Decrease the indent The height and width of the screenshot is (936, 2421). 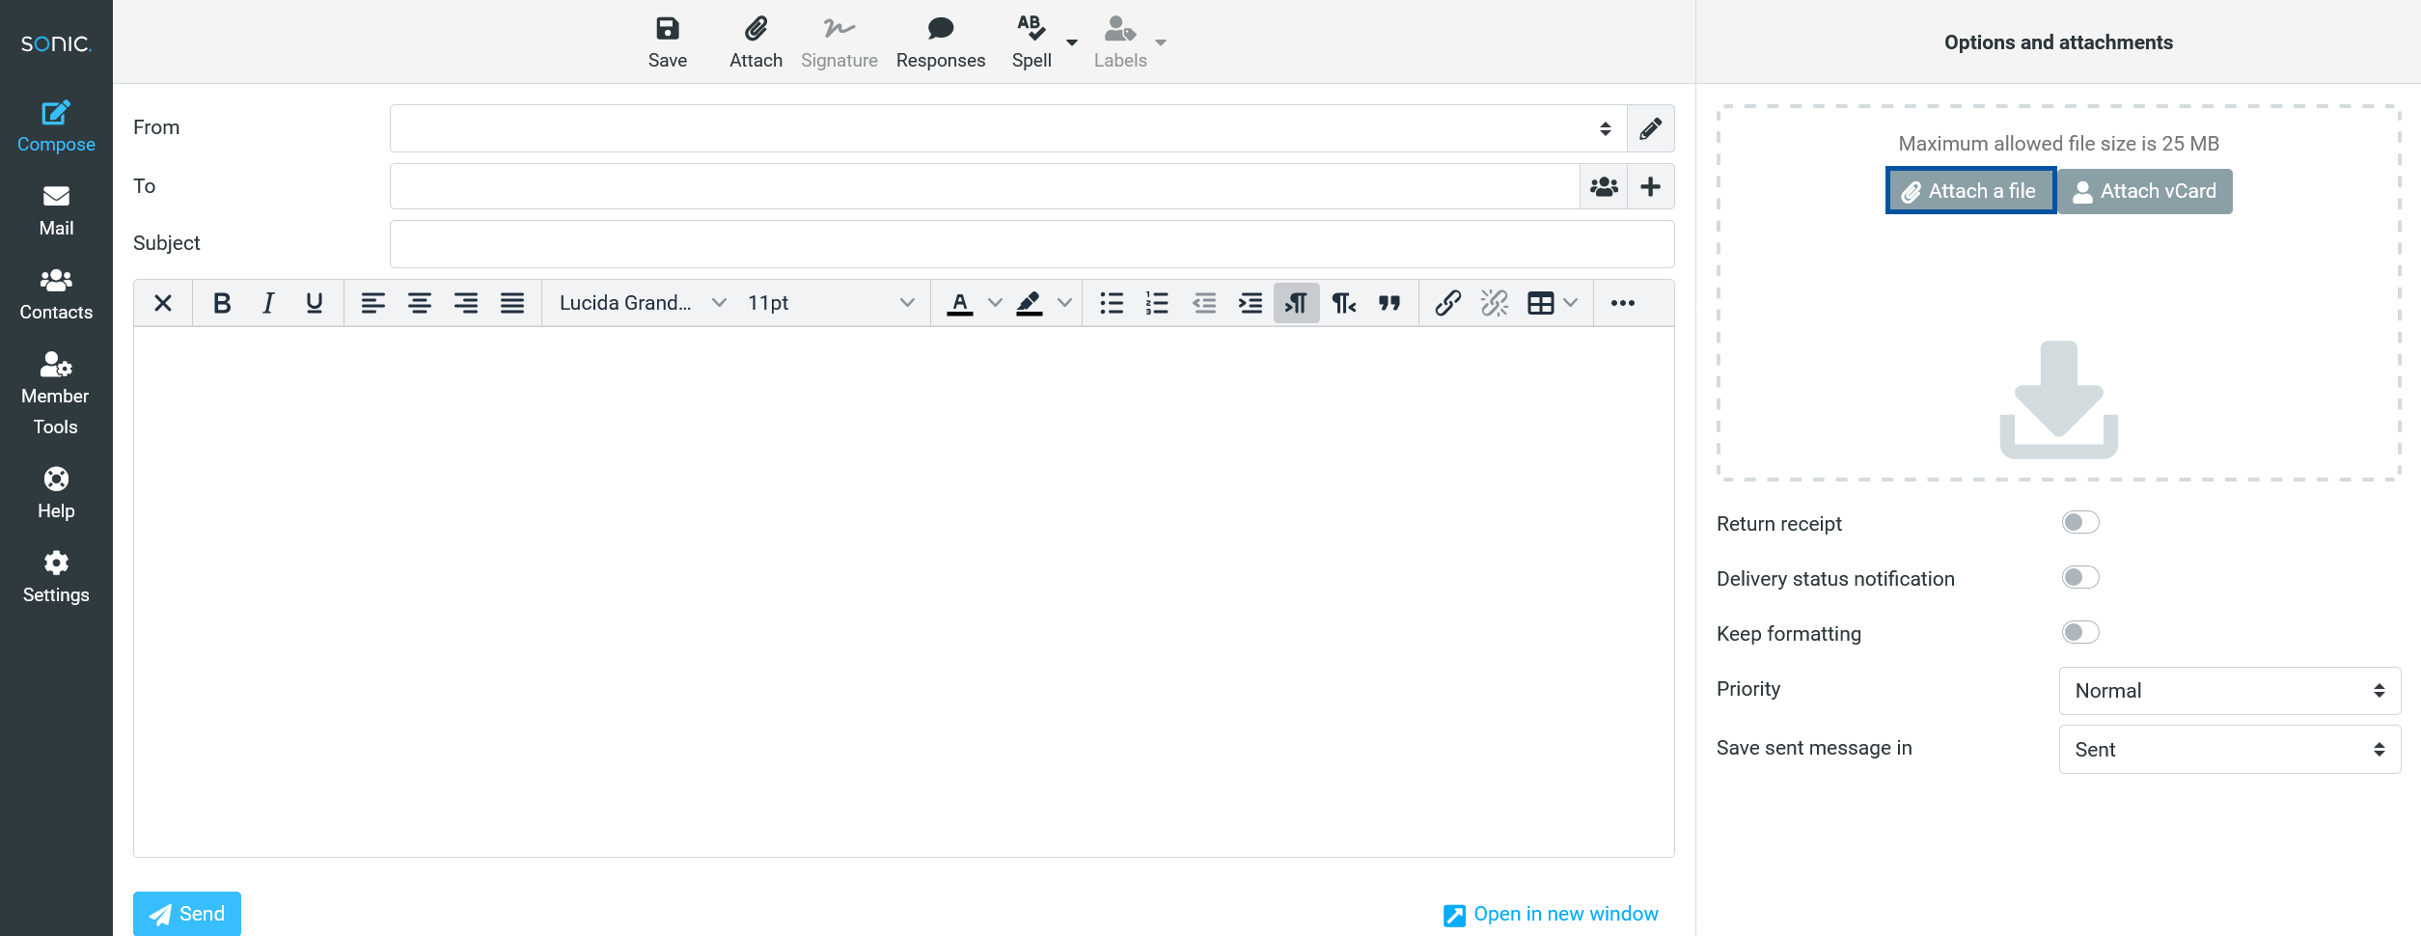point(1204,303)
